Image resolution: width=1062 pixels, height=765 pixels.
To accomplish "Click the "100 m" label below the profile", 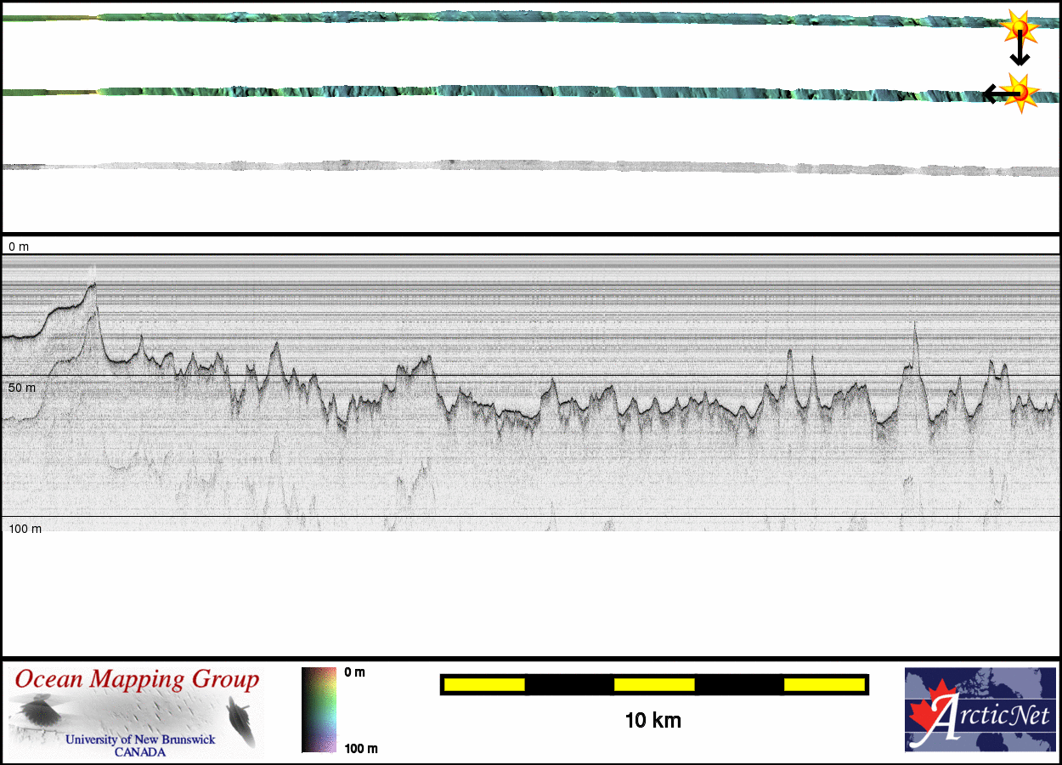I will click(x=25, y=529).
